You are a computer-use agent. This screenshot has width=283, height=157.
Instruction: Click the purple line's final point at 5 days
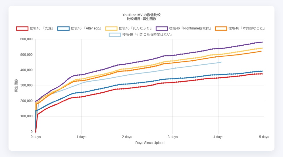(x=262, y=42)
